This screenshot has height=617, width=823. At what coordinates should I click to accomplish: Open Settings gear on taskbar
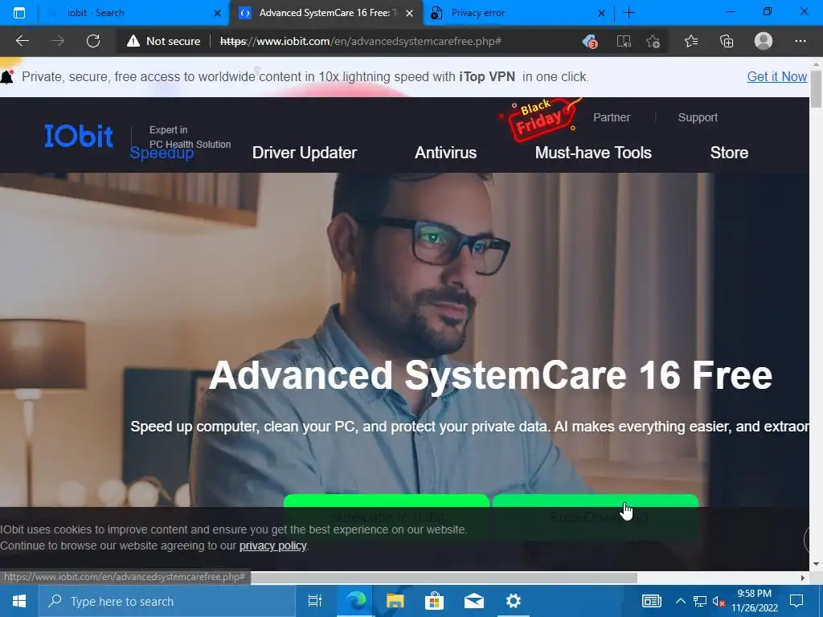click(x=513, y=601)
